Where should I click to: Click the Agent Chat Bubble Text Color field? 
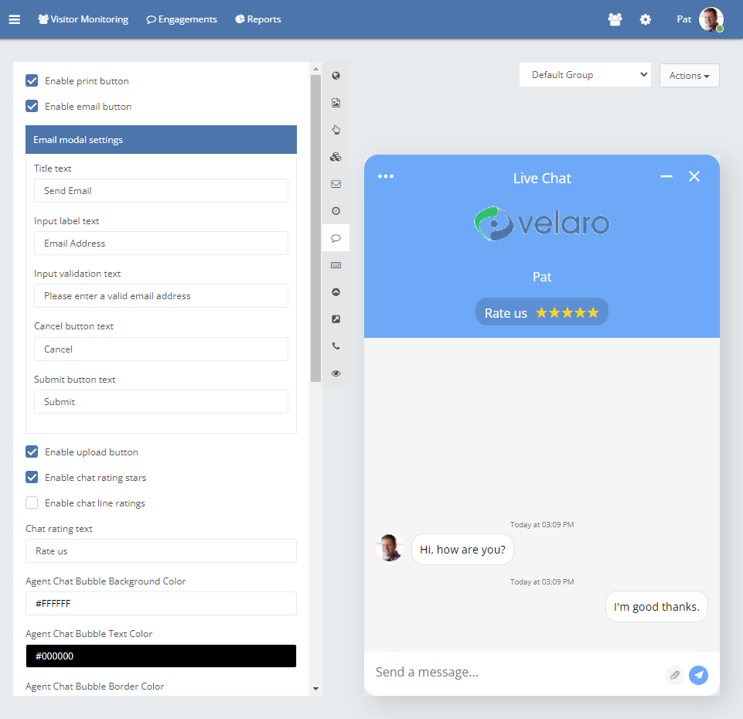(161, 656)
